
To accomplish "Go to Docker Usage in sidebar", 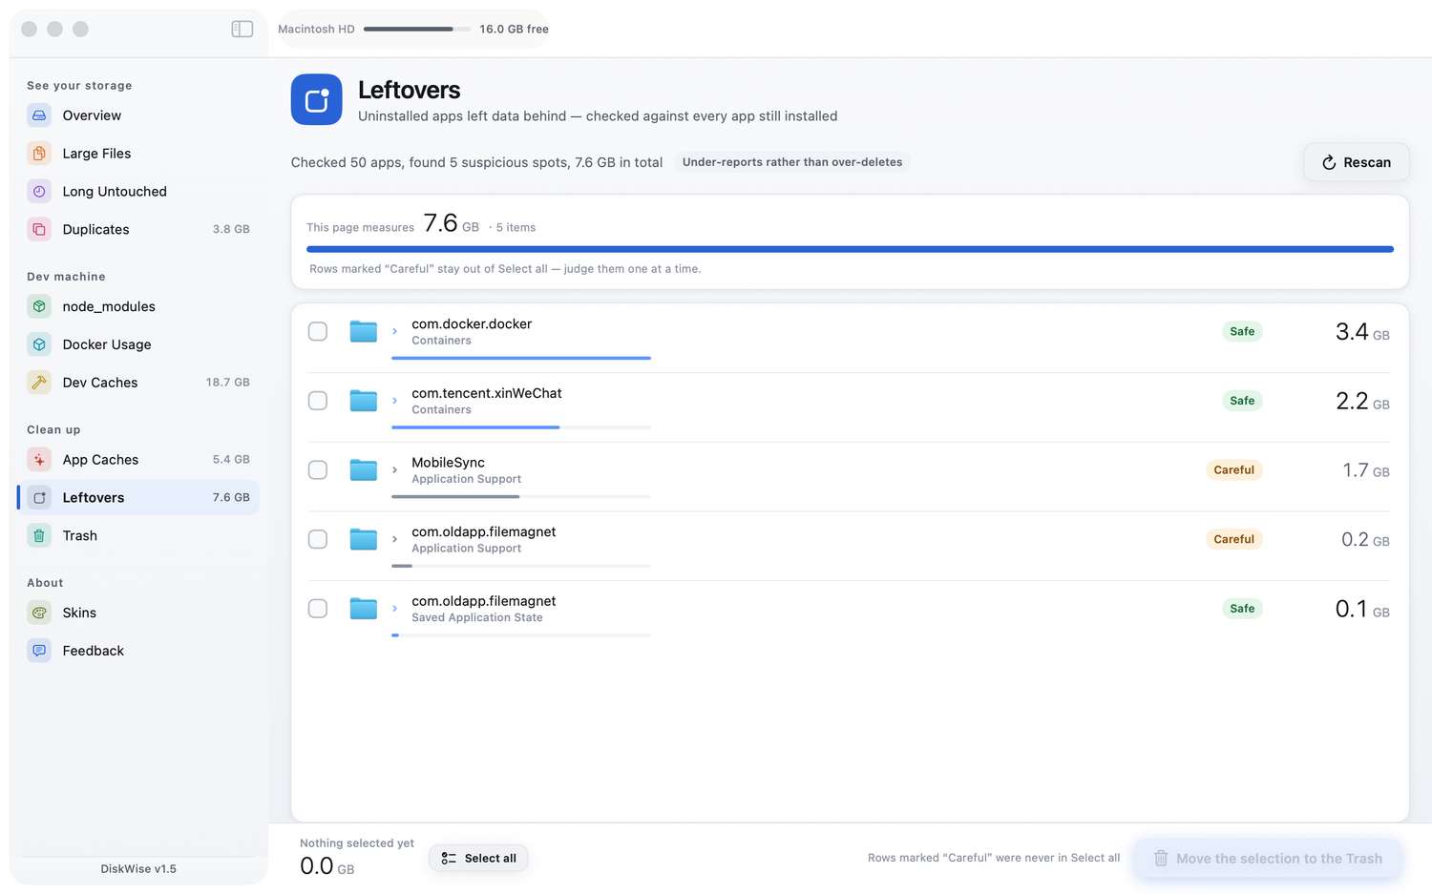I will pyautogui.click(x=138, y=344).
